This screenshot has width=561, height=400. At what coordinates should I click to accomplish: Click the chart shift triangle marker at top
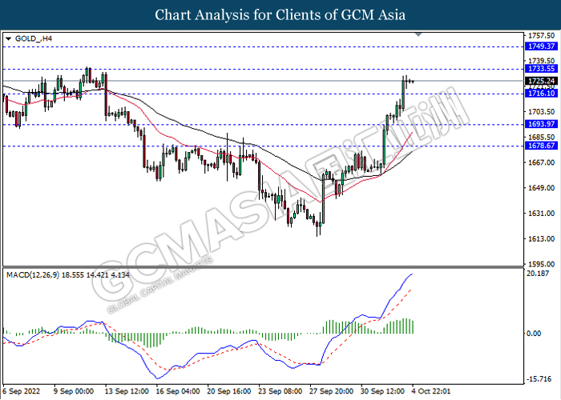click(418, 34)
